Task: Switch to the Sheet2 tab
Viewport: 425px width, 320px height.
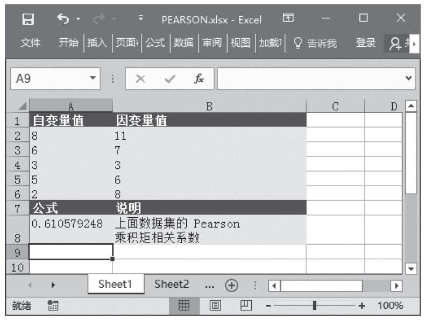Action: (x=172, y=285)
